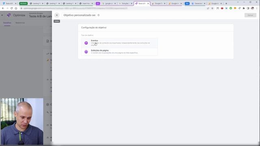
Task: Go back in browser history
Action: tap(3, 8)
